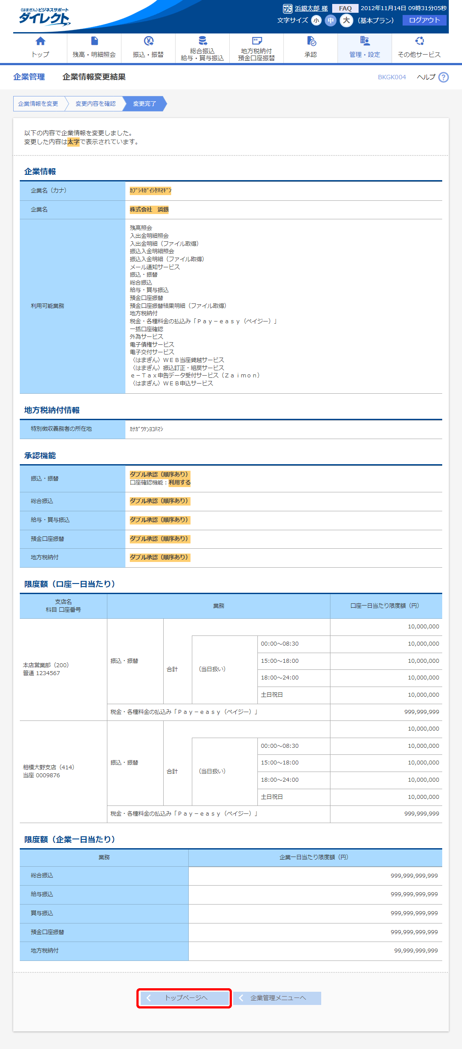This screenshot has height=1049, width=462.
Task: Click the 浜銀太郎 様 user name link
Action: (x=311, y=8)
